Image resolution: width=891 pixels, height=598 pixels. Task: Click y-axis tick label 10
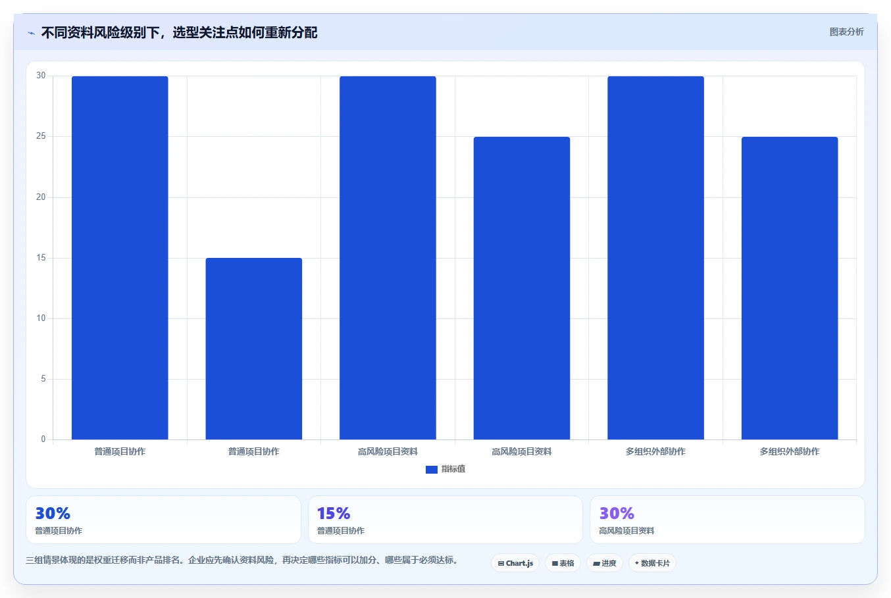point(41,318)
